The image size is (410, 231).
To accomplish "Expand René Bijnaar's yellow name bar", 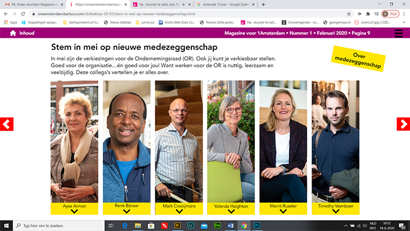I will point(127,209).
